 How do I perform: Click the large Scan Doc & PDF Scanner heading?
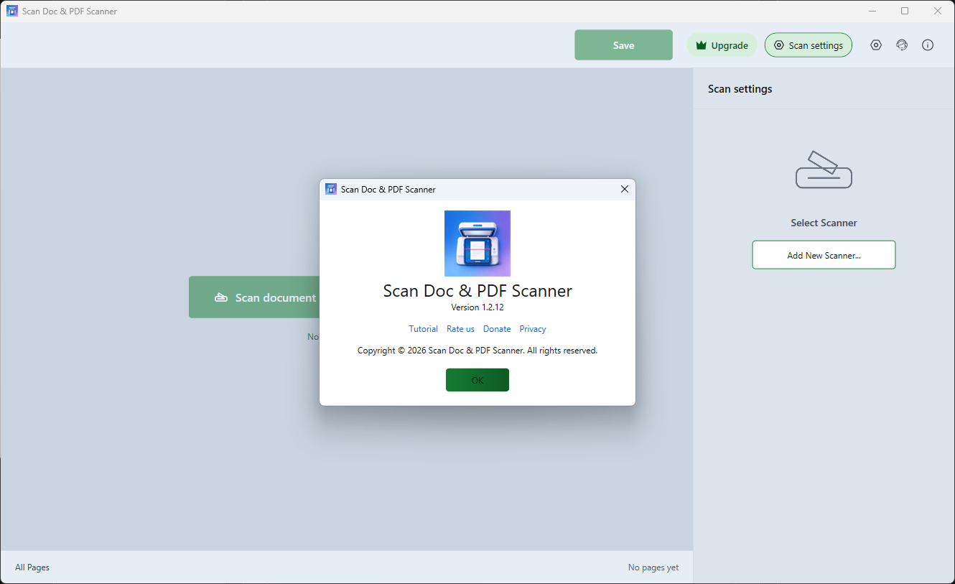click(478, 291)
